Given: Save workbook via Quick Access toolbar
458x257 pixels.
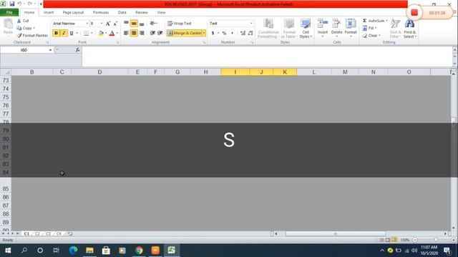Looking at the screenshot, I should pos(12,4).
